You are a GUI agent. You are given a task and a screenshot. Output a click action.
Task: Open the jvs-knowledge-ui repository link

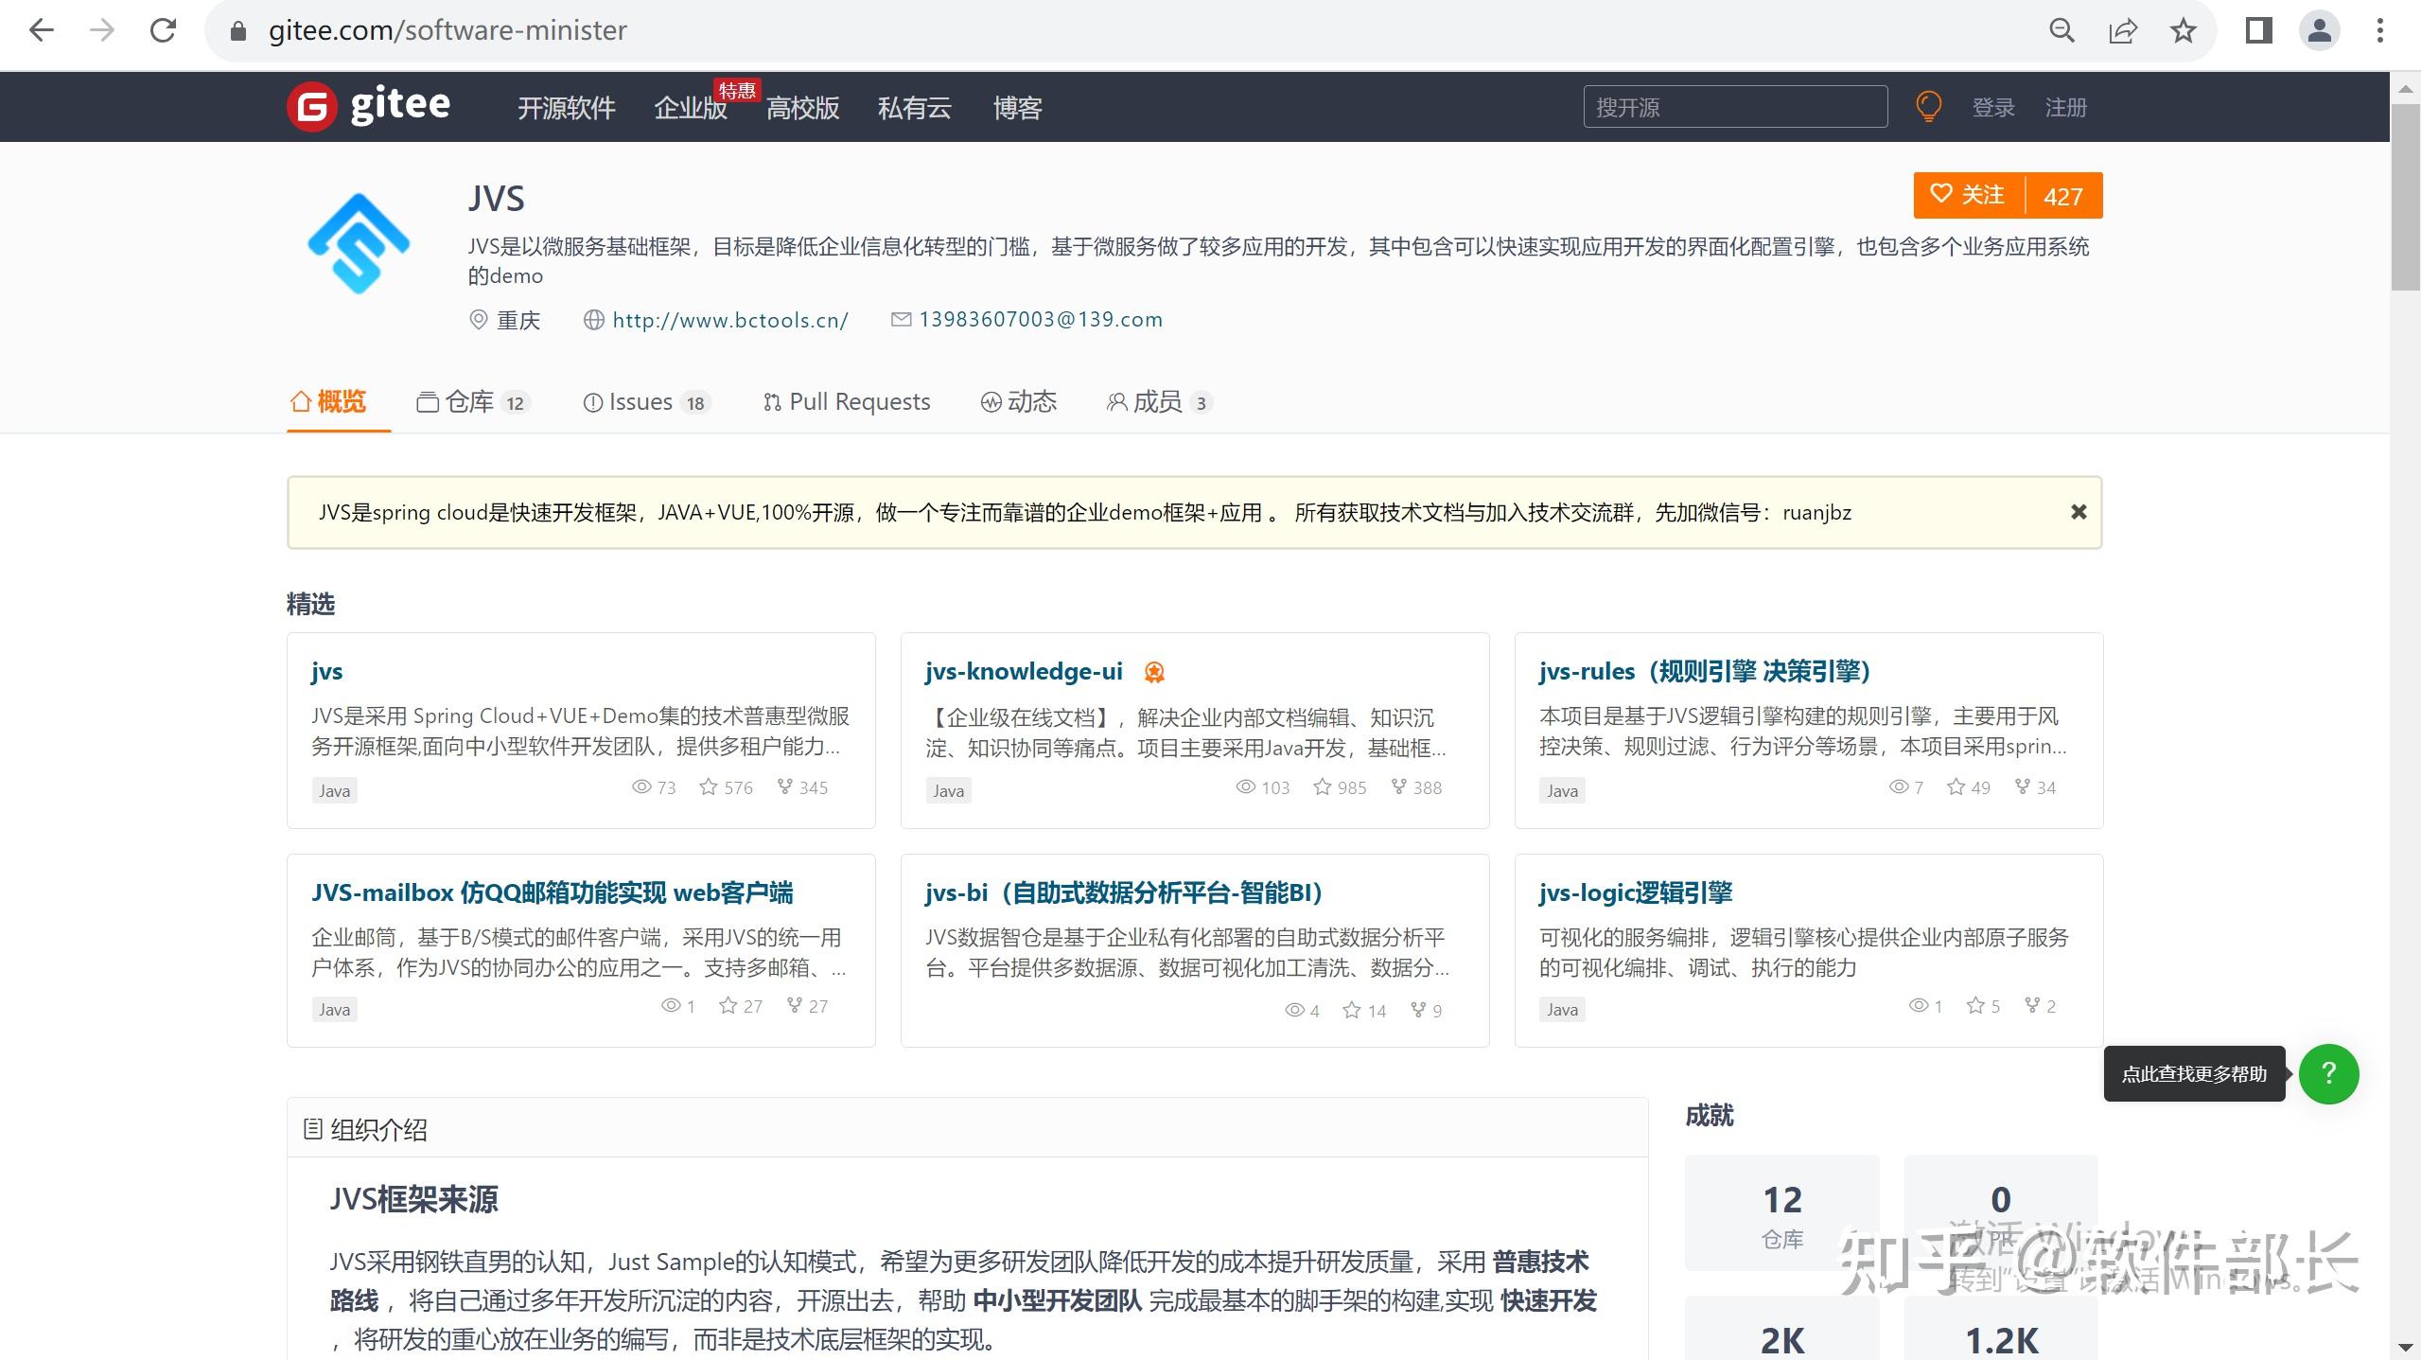point(1024,671)
